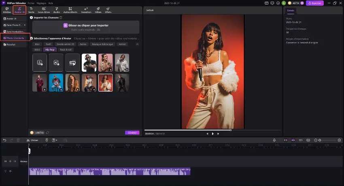Open the Effets tool
The width and height of the screenshot is (344, 186).
(108, 10)
